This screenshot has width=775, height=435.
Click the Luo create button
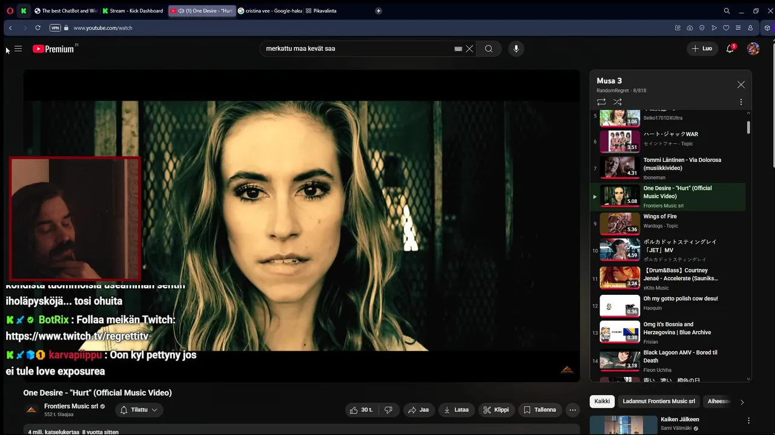click(x=702, y=48)
